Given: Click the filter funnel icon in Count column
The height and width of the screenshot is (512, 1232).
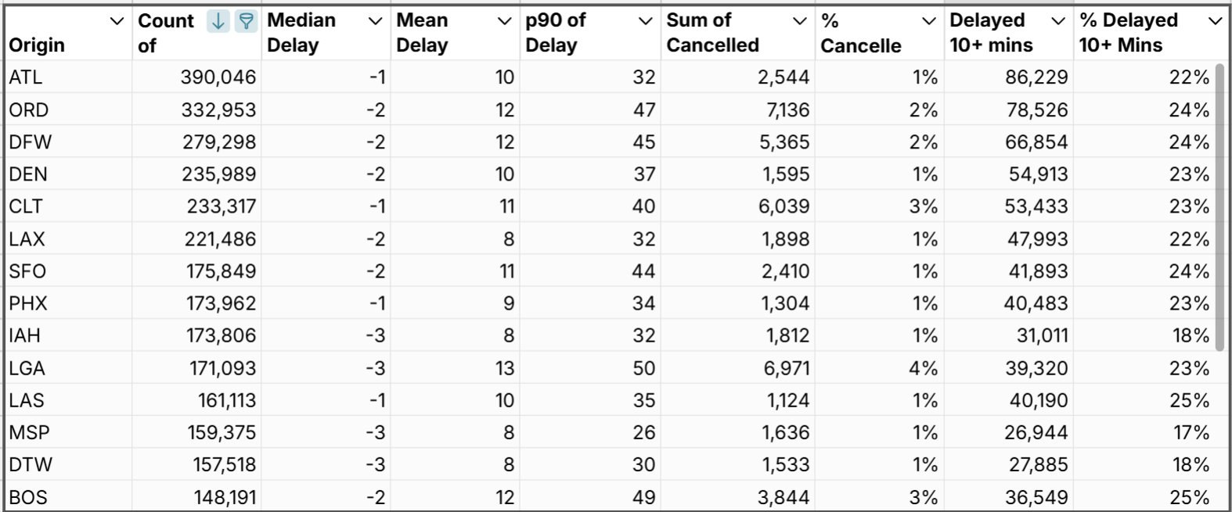Looking at the screenshot, I should (x=246, y=22).
